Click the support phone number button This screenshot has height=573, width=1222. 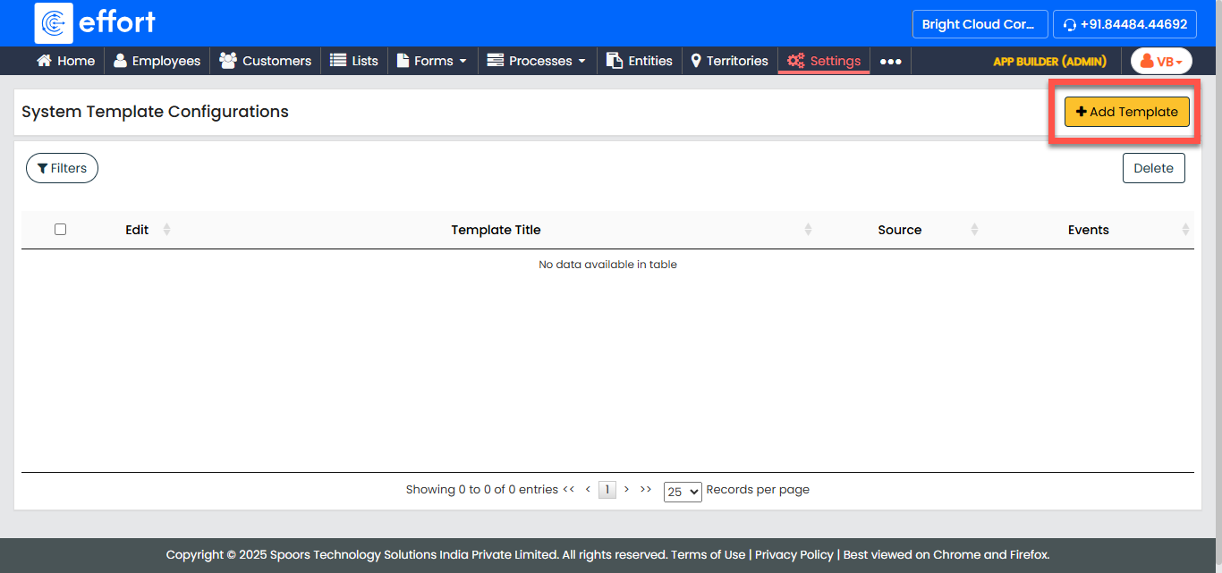1124,24
